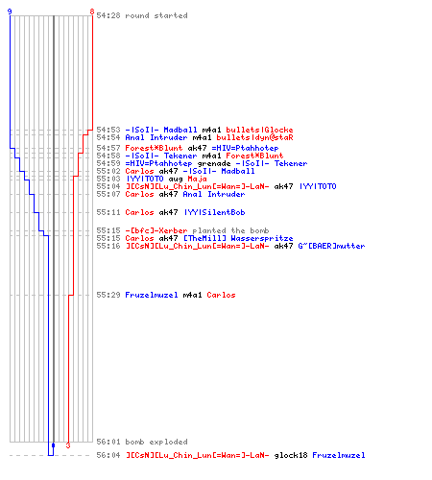432x480 pixels.
Task: Select the 56:01 bomb exploded entry
Action: [142, 442]
